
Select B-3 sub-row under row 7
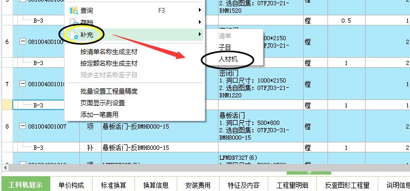(39, 105)
